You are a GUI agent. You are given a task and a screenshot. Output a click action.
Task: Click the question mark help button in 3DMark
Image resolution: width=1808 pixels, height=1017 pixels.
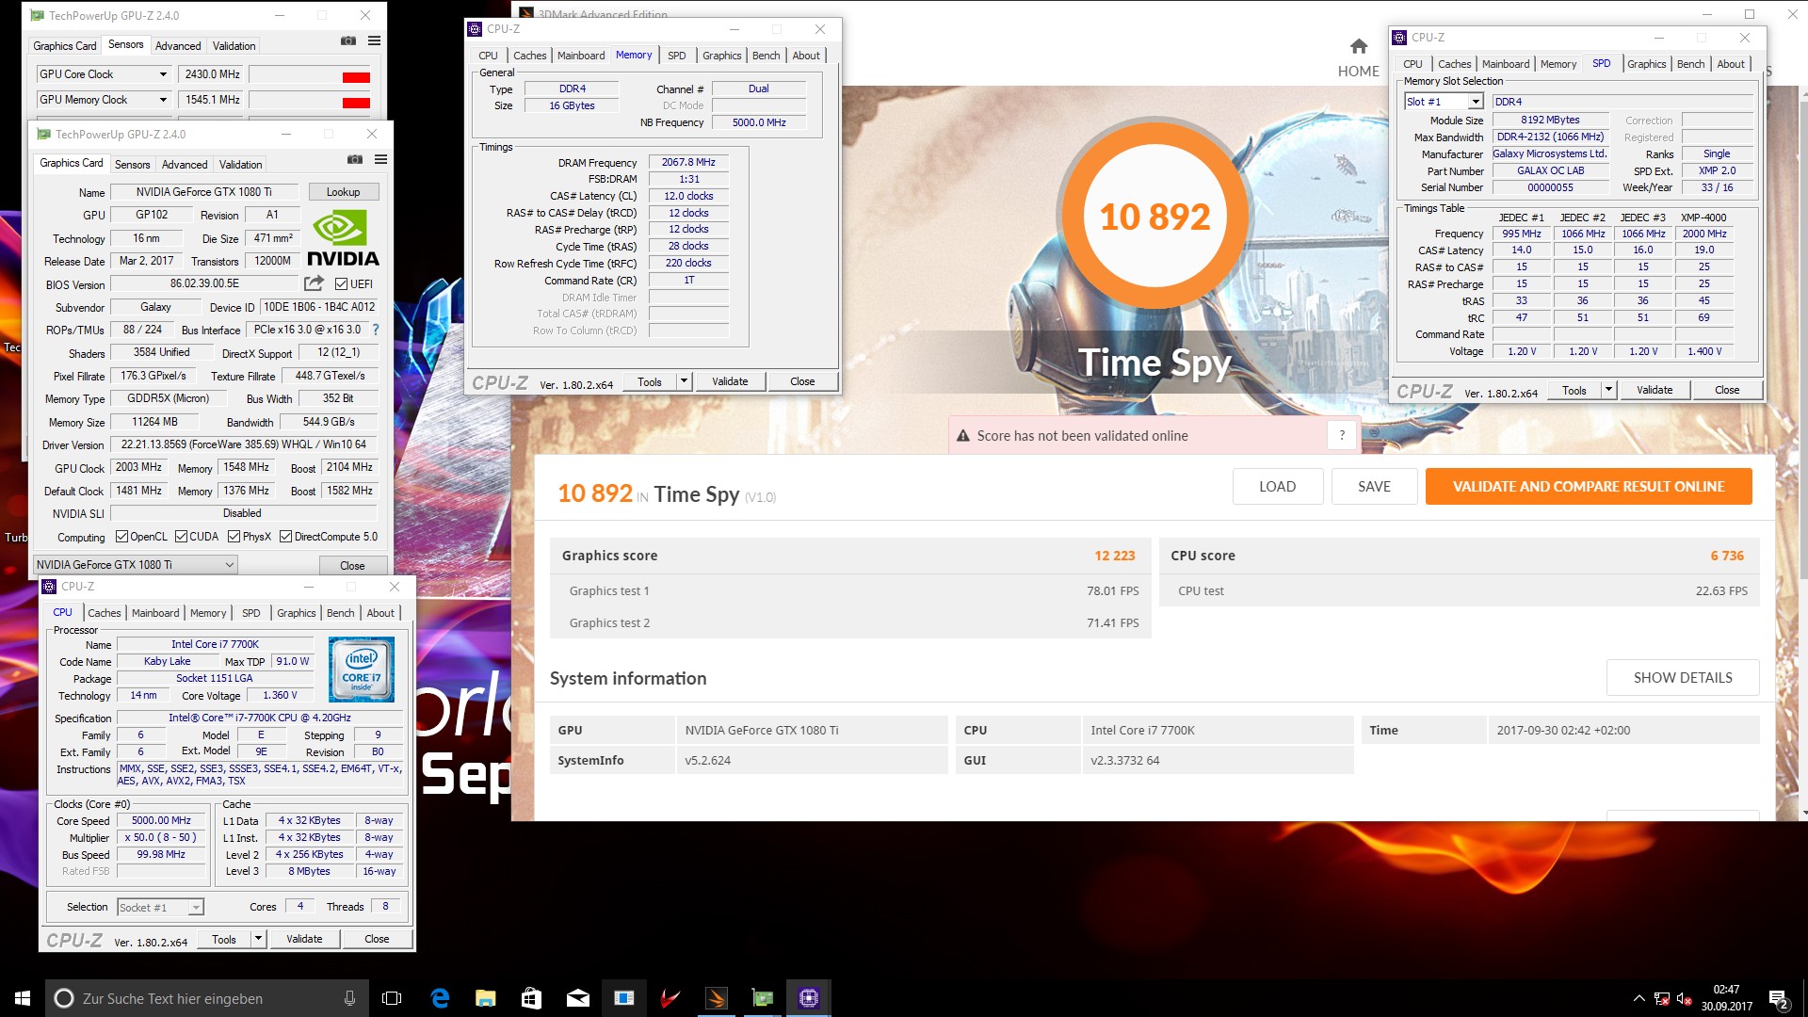1343,435
